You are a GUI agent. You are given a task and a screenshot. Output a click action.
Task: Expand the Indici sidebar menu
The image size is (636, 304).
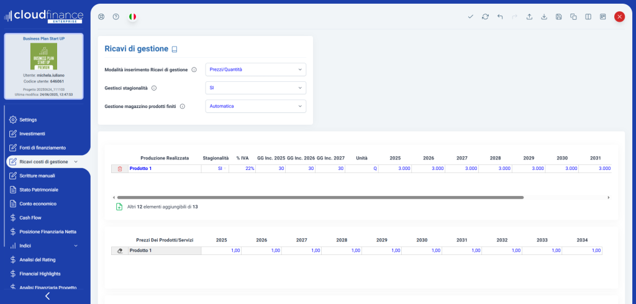coord(75,246)
